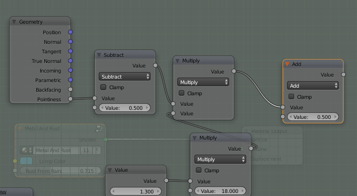This screenshot has width=357, height=196.
Task: Collapse the selected Add node via orange triangle
Action: point(287,64)
